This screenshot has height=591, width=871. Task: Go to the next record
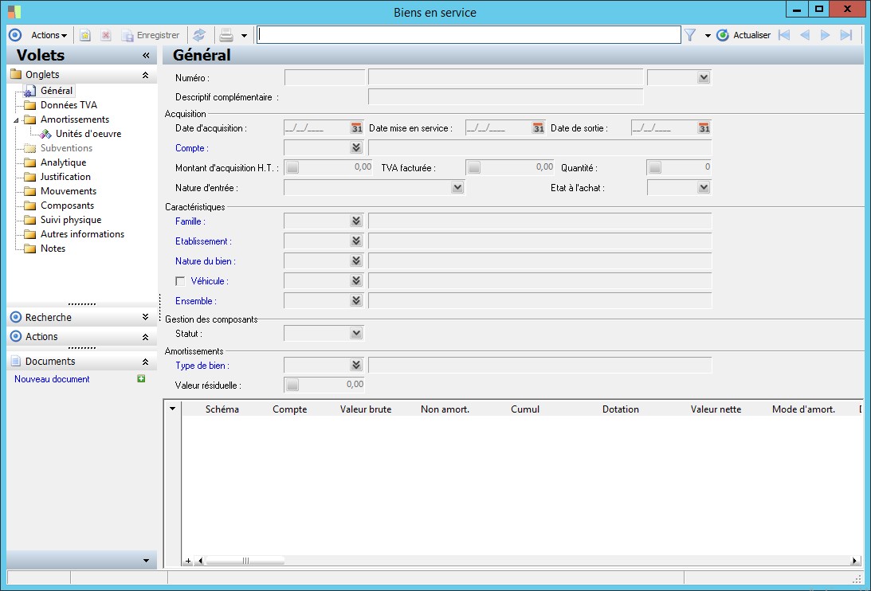tap(826, 35)
